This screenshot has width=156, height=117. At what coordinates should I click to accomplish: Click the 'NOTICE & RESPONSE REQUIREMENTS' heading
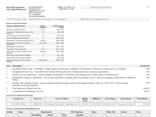(23, 109)
